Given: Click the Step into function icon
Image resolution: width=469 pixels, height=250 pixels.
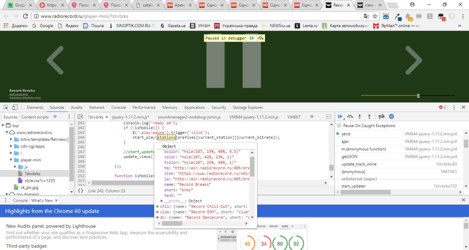Looking at the screenshot, I should 359,117.
